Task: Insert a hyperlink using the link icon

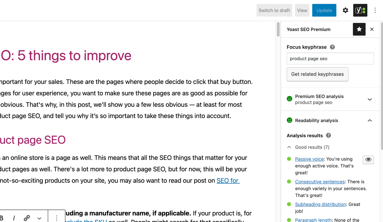Action: [27, 218]
